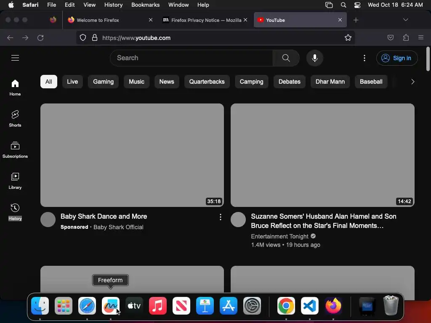Switch to Welcome to Firefox tab
The height and width of the screenshot is (323, 431).
click(110, 20)
